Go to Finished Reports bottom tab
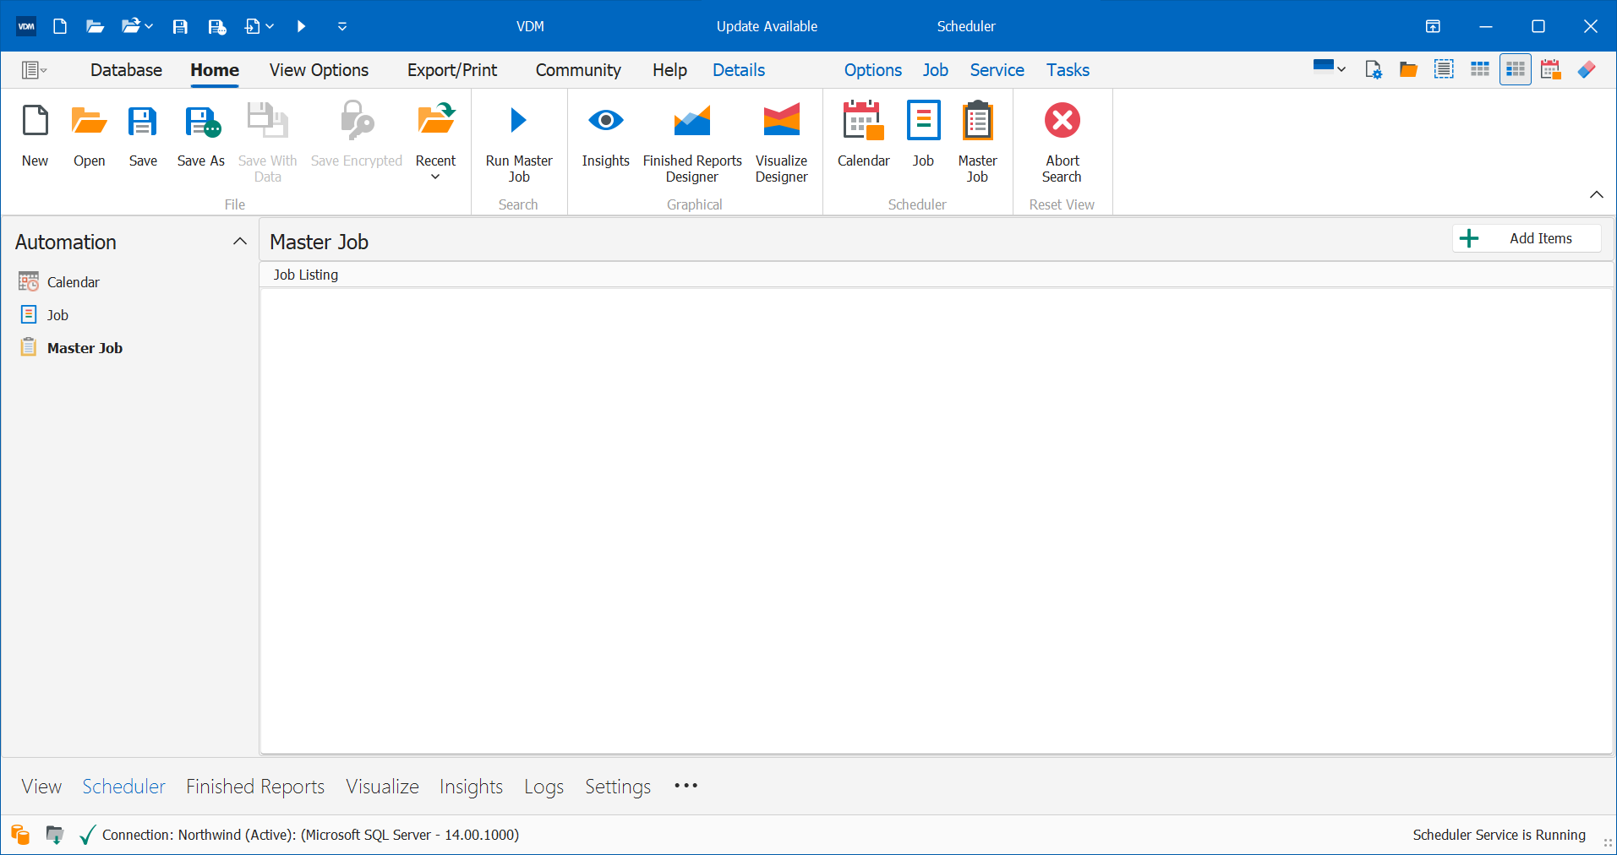 pyautogui.click(x=255, y=787)
